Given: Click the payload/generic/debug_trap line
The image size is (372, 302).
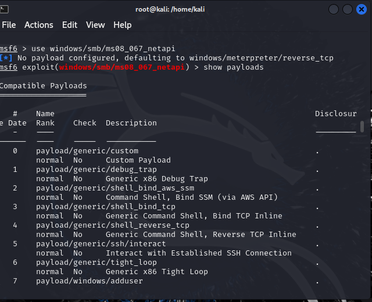Looking at the screenshot, I should point(96,170).
